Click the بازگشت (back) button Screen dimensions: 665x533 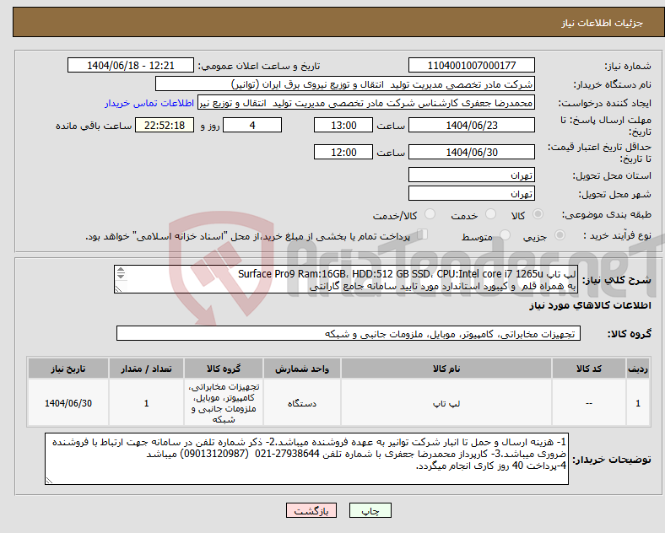click(311, 510)
